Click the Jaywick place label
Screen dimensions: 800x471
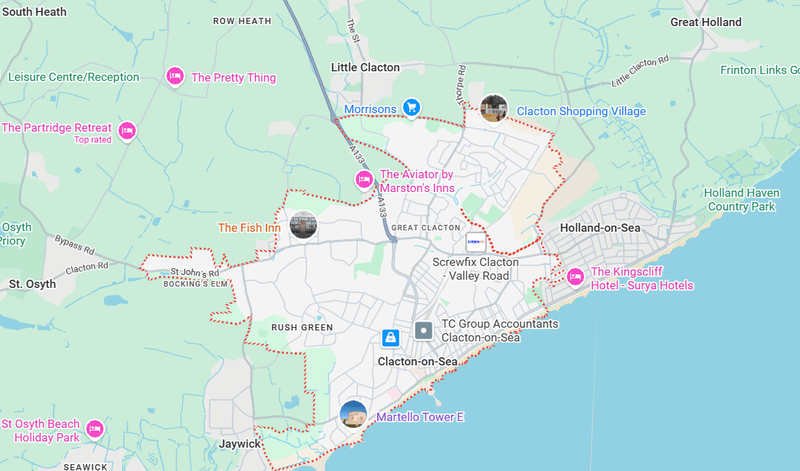tap(240, 444)
